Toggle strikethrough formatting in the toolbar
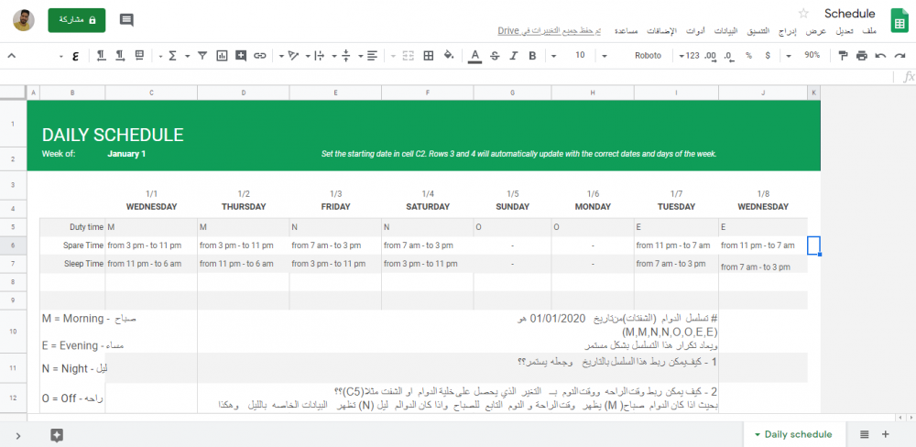 495,56
